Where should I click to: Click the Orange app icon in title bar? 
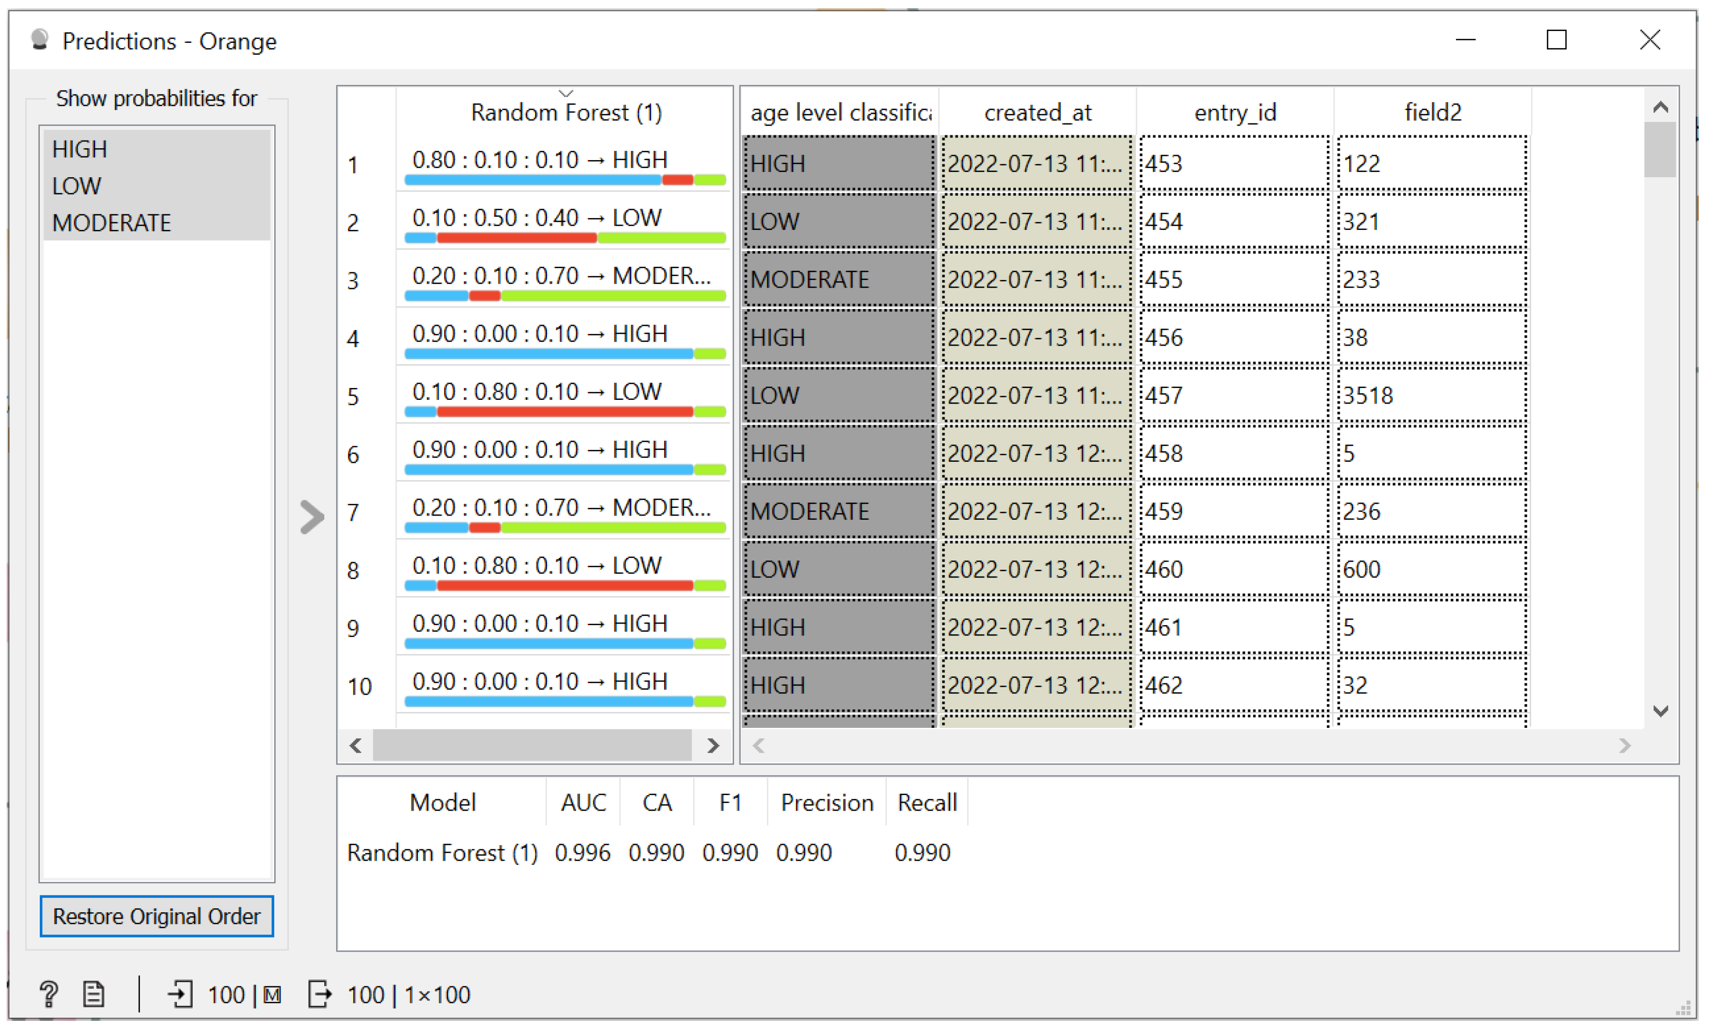(x=40, y=40)
